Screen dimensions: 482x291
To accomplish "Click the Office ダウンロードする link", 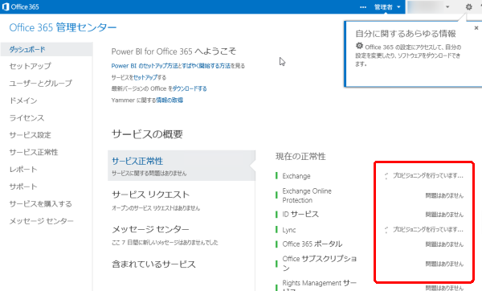I will point(190,88).
